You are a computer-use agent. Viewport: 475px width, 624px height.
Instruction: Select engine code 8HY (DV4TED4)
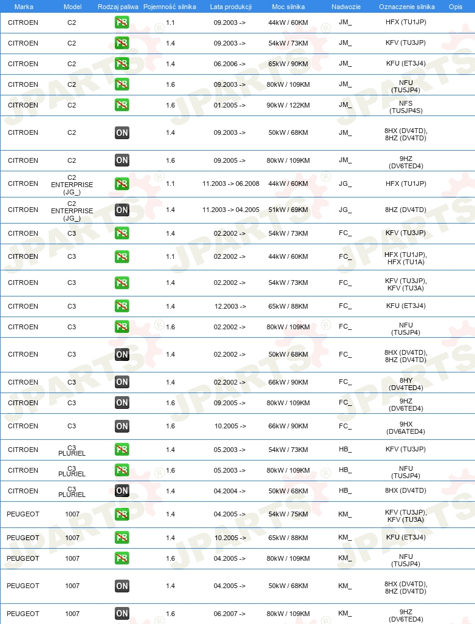(406, 384)
